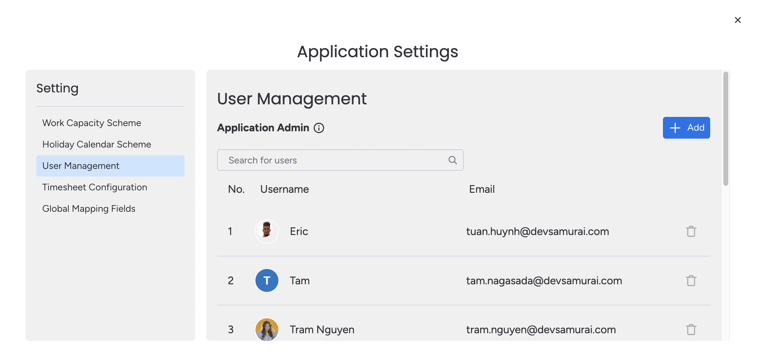Image resolution: width=758 pixels, height=358 pixels.
Task: Open Global Mapping Fields section
Action: pos(89,208)
